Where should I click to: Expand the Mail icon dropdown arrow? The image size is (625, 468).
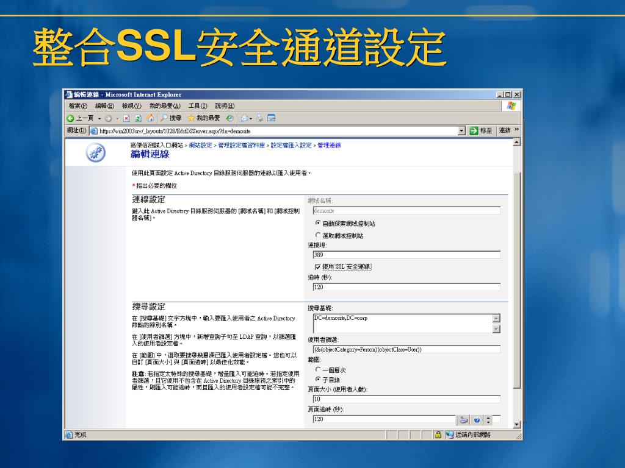pos(251,119)
